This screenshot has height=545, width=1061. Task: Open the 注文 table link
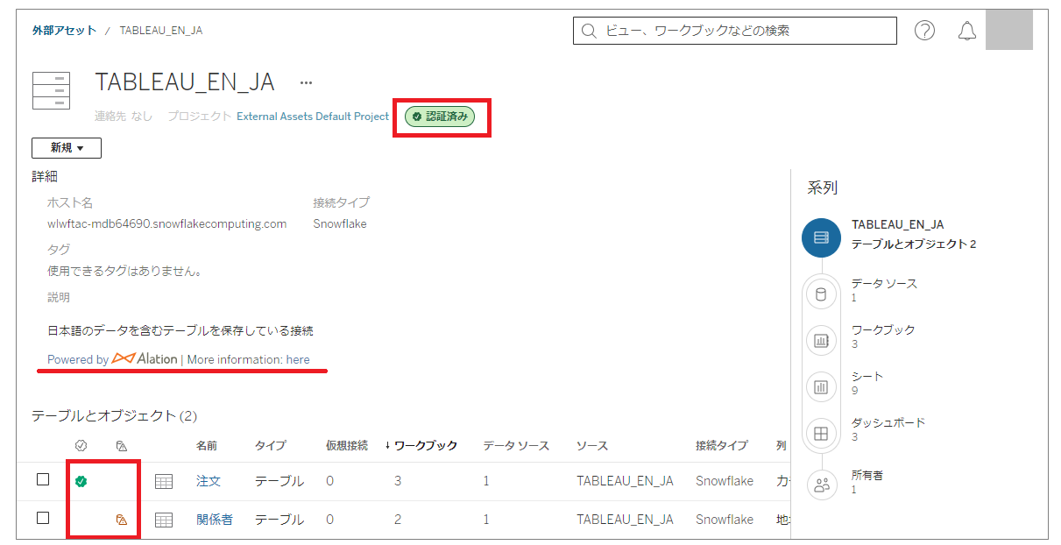[x=209, y=481]
